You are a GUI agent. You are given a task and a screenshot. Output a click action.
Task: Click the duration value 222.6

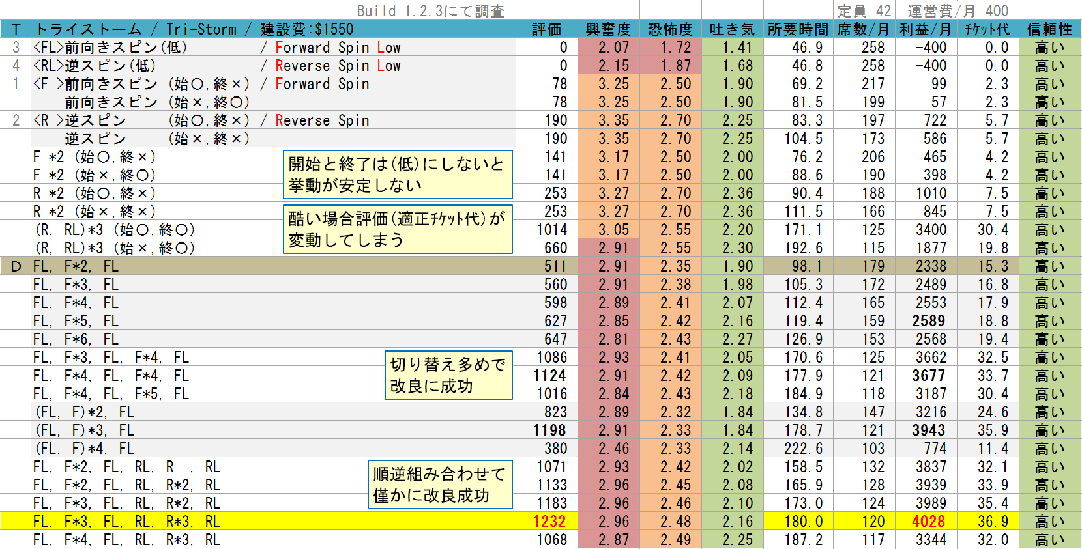804,449
